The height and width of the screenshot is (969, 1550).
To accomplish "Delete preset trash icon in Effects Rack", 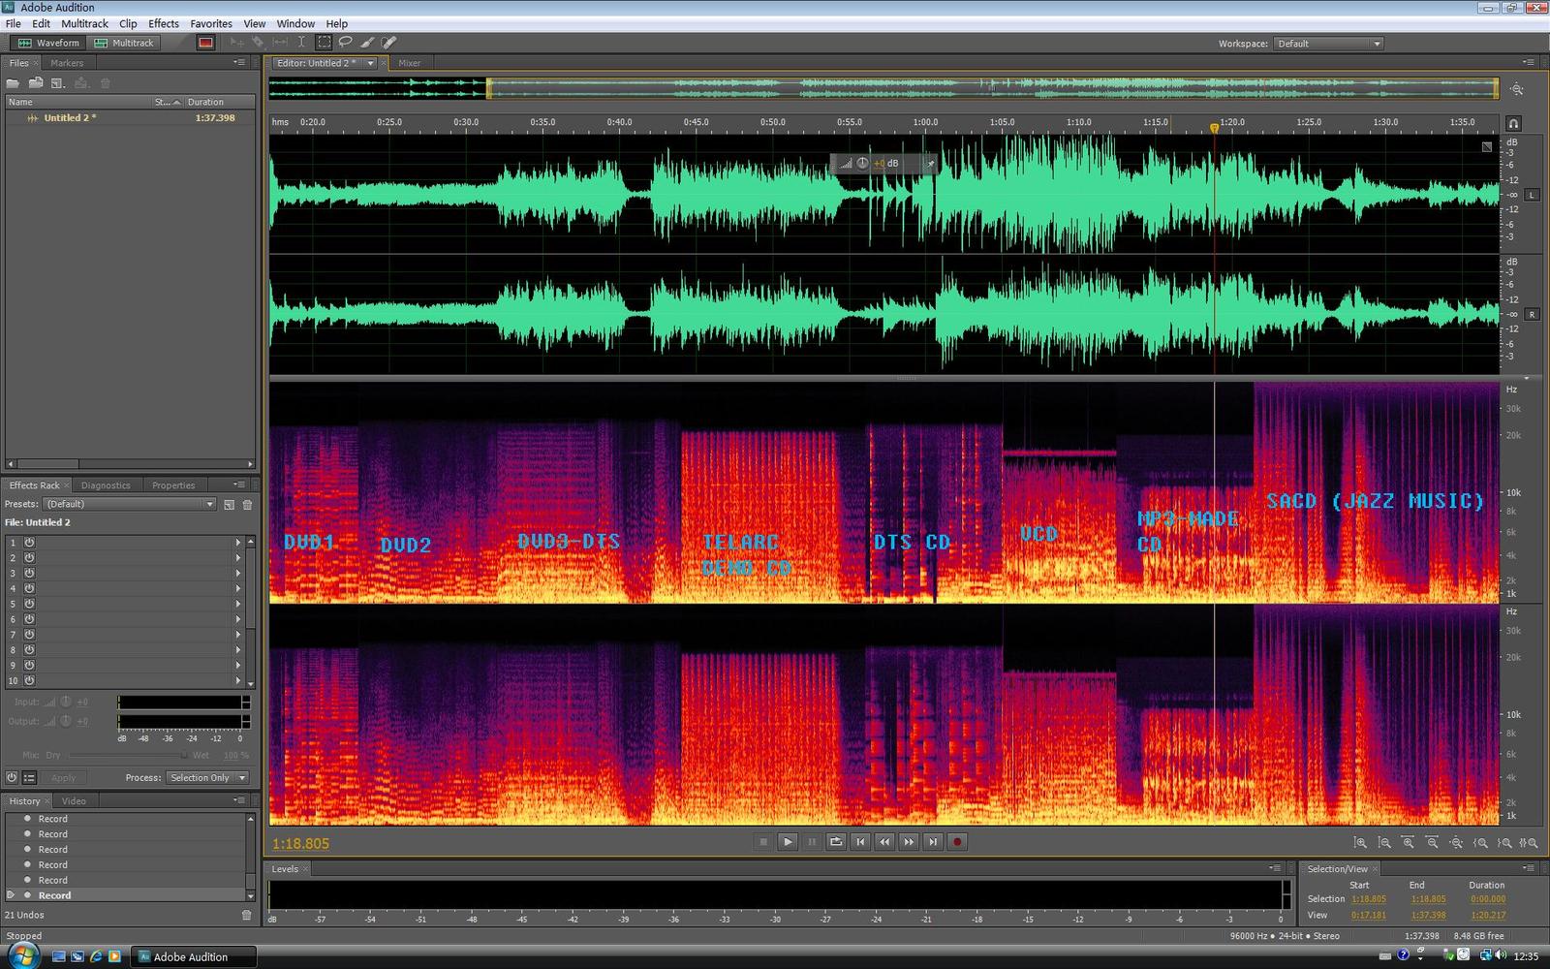I will tap(247, 505).
